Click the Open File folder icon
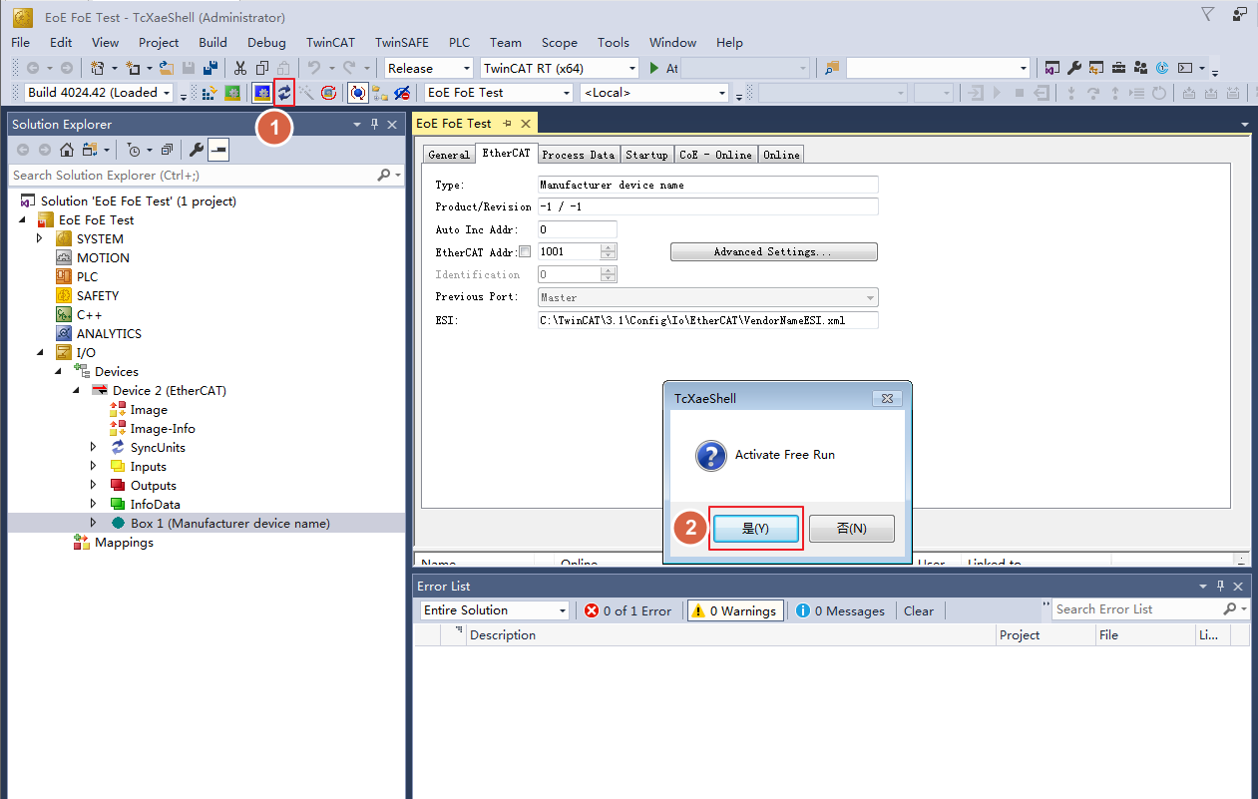The height and width of the screenshot is (799, 1258). coord(167,68)
